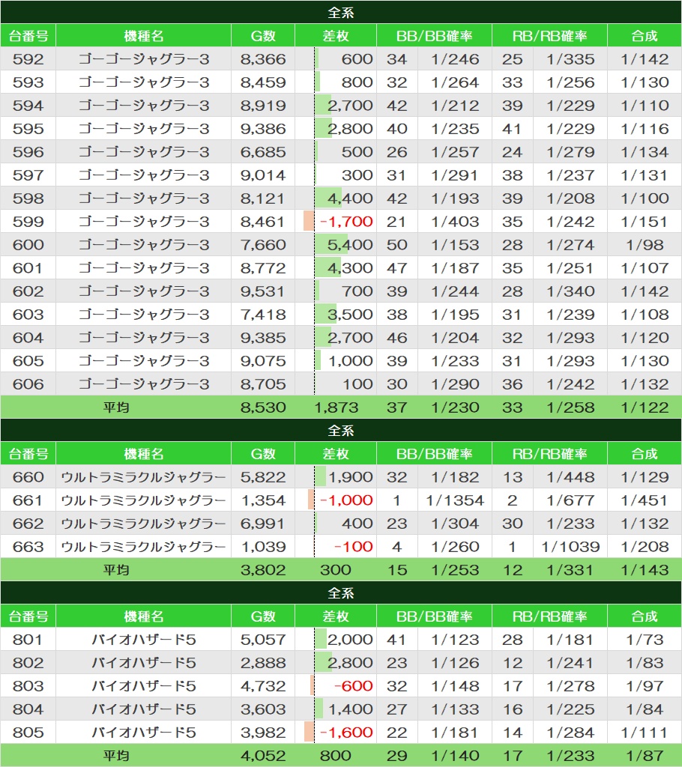Click machine number 597

pyautogui.click(x=28, y=175)
